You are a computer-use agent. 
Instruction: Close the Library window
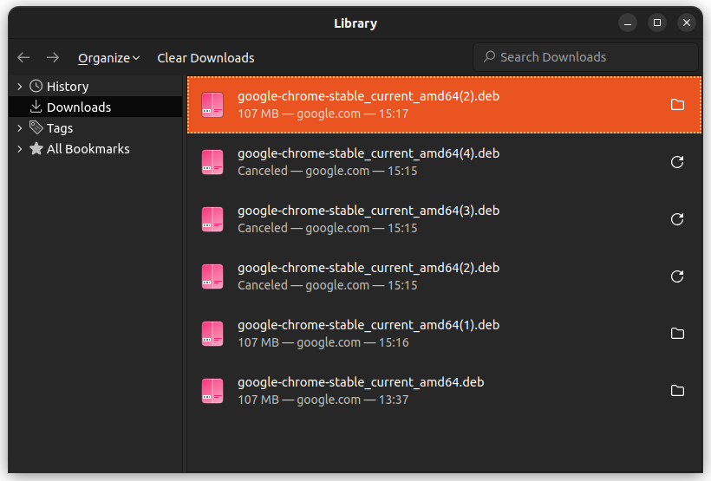pos(687,23)
